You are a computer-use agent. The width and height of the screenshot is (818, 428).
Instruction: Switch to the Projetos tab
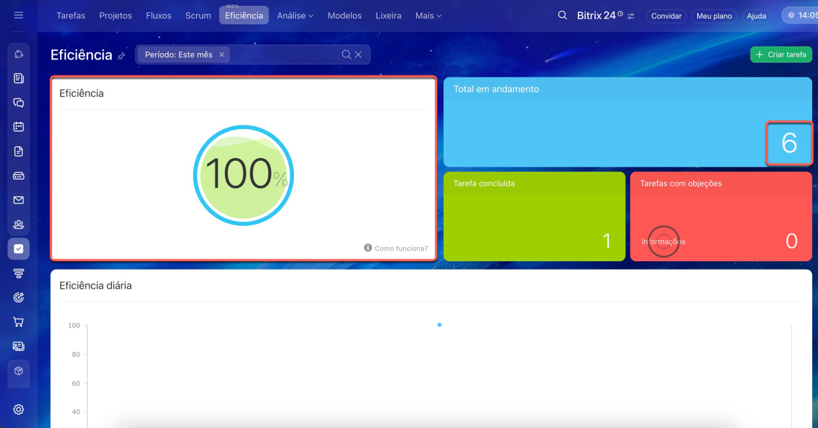[x=116, y=15]
